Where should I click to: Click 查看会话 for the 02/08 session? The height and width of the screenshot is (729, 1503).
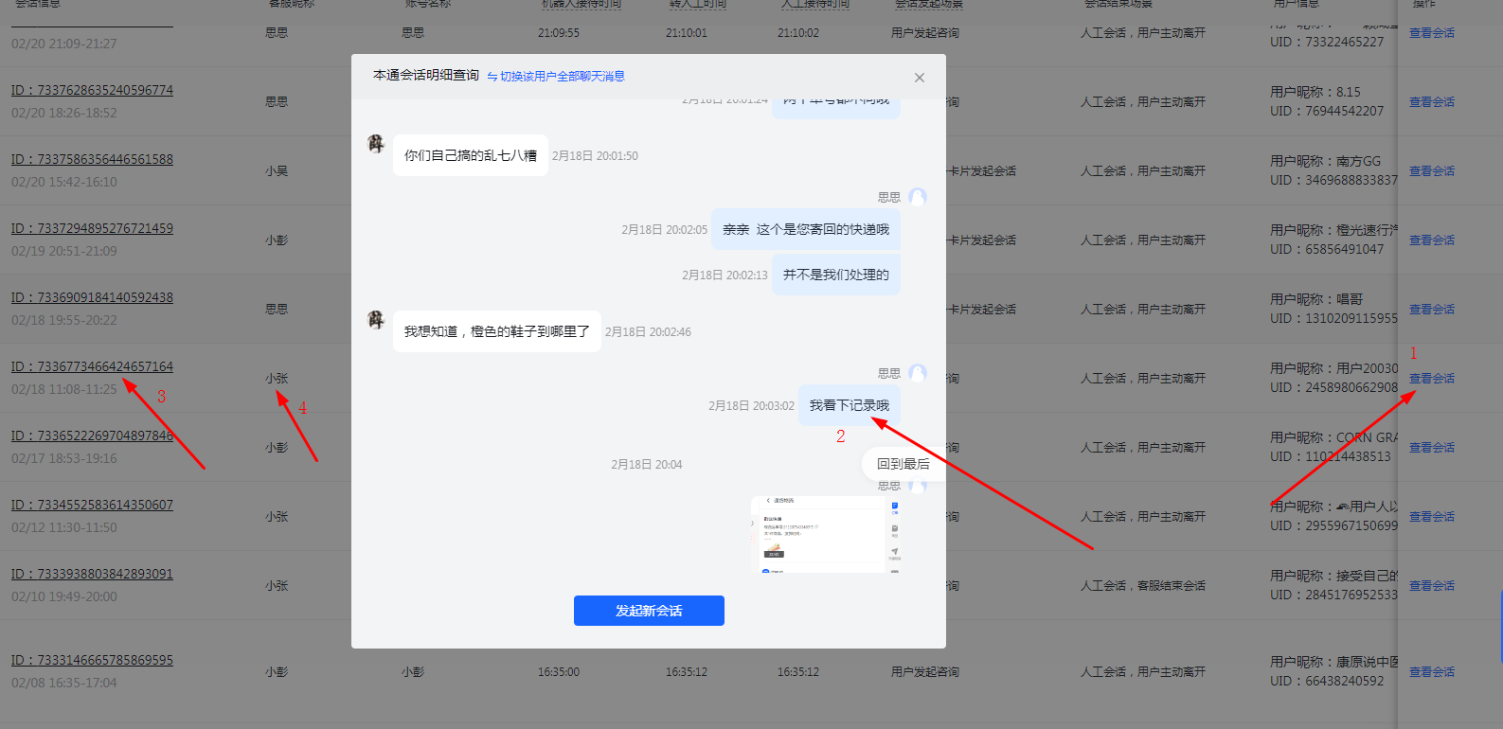(x=1431, y=672)
